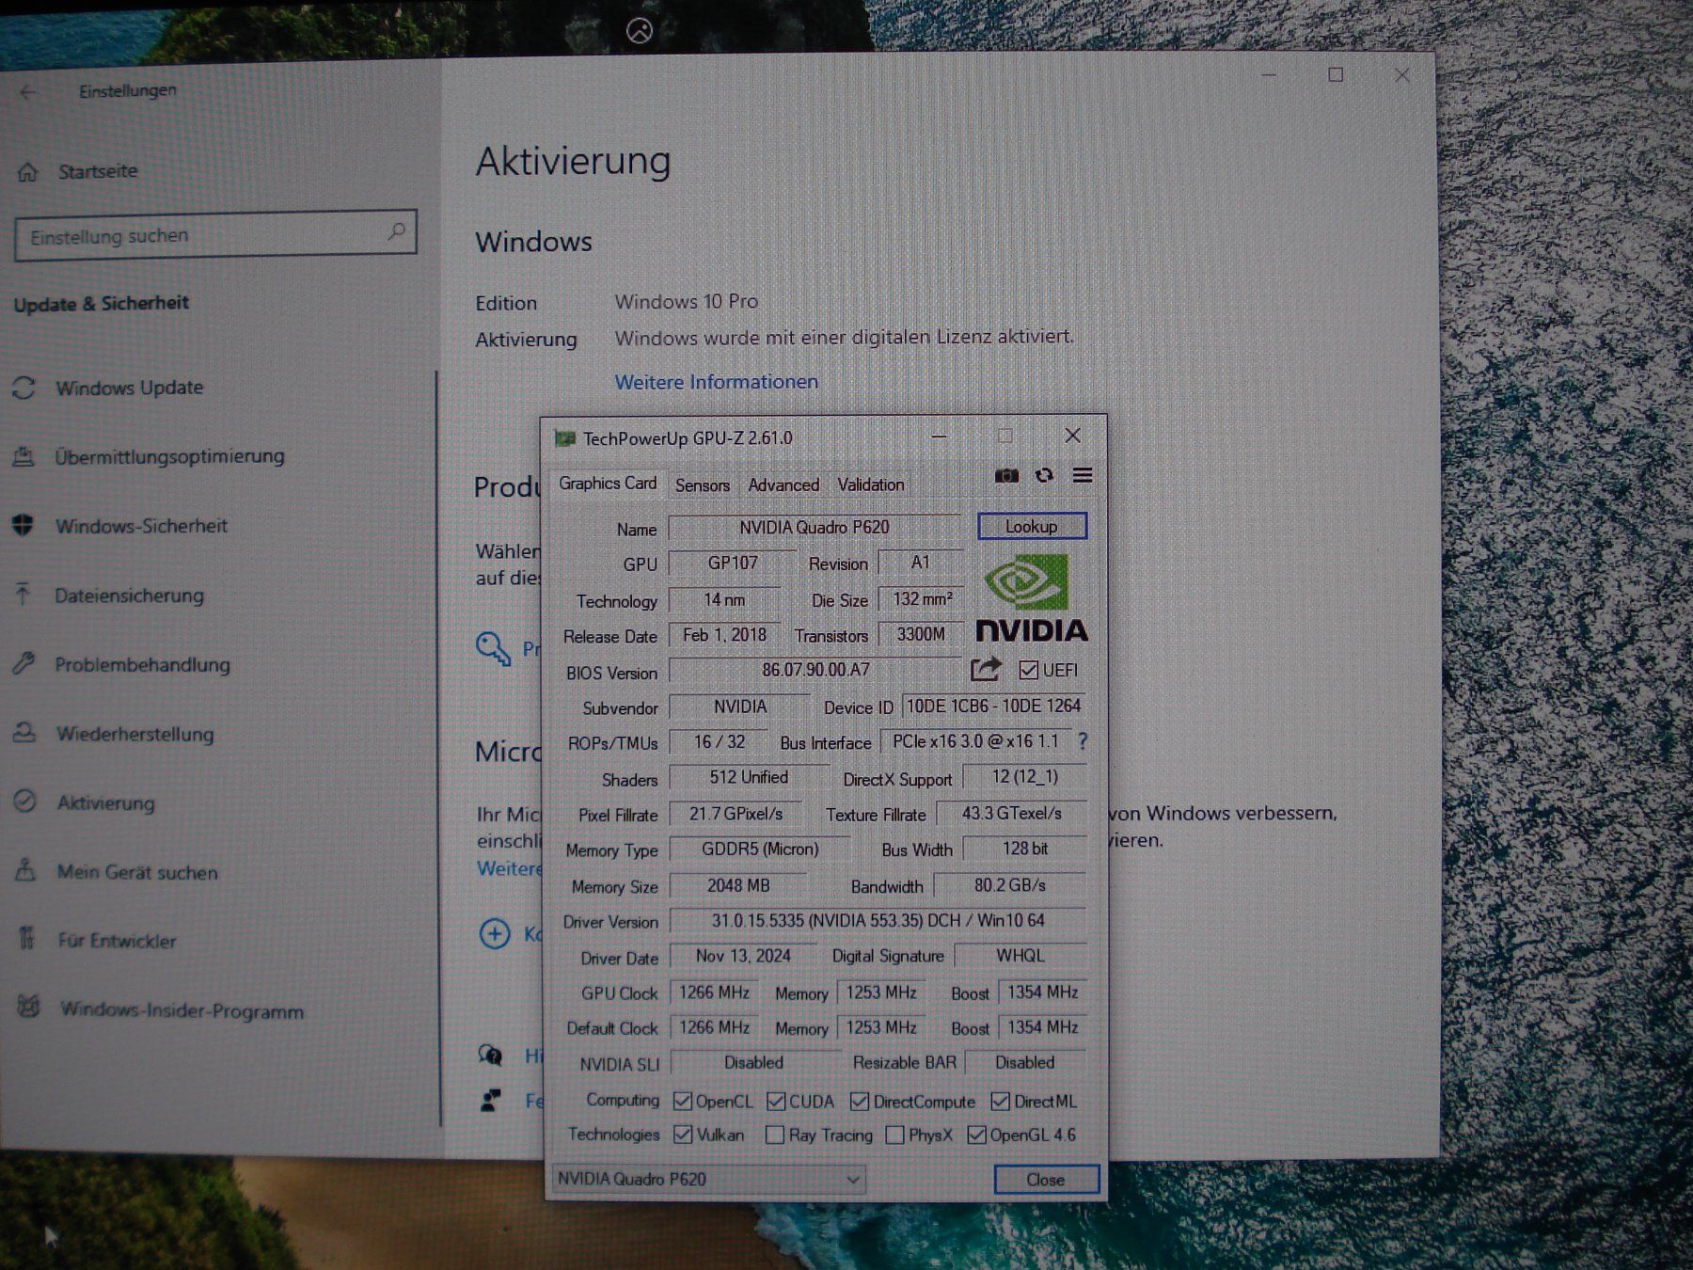Screen dimensions: 1693x1270
Task: Toggle the OpenGL 4.6 checkbox
Action: point(977,1135)
